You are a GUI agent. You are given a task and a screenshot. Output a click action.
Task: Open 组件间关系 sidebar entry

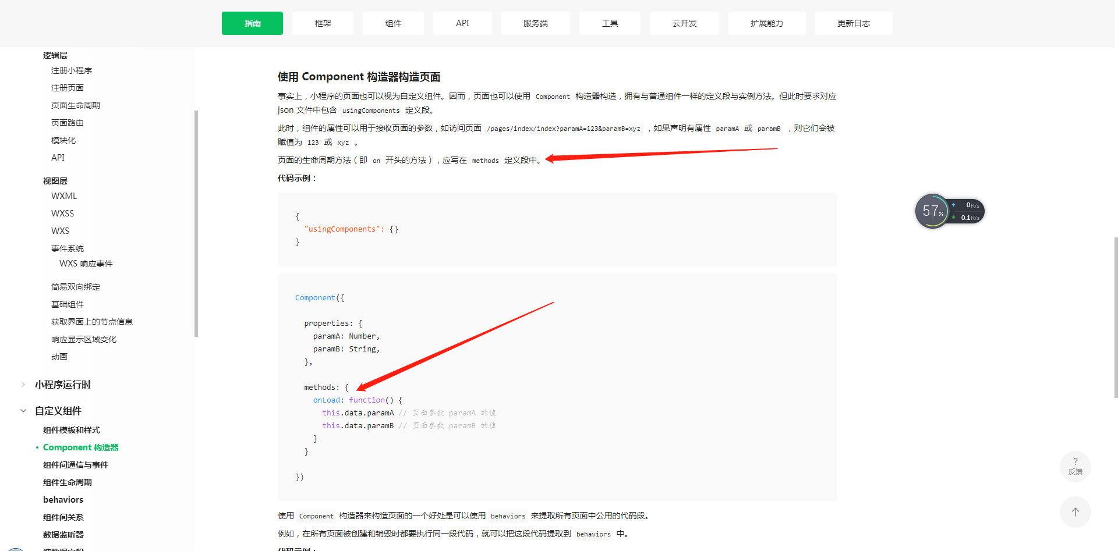[63, 517]
